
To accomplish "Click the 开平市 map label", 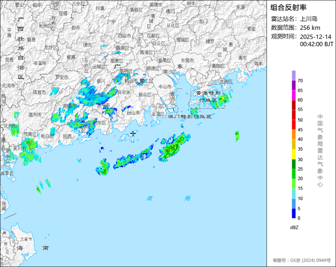I will pos(124,92).
